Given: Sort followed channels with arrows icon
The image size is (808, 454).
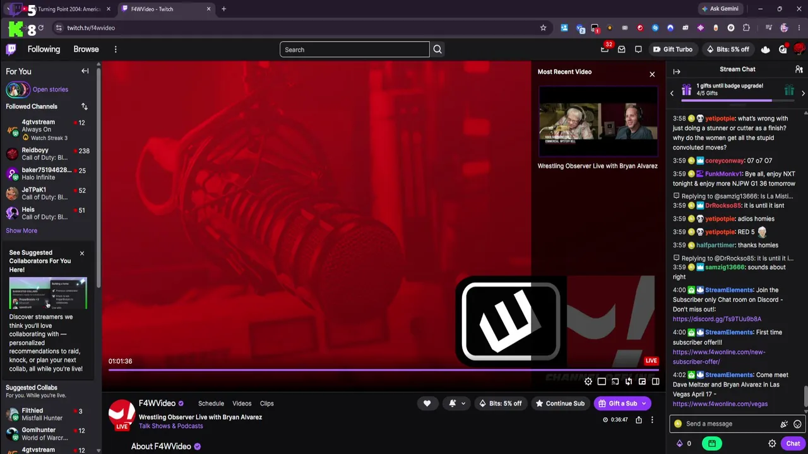Looking at the screenshot, I should tap(85, 107).
